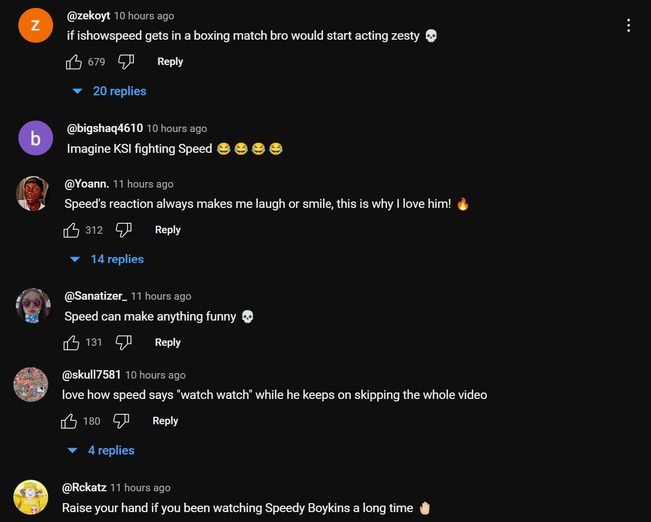Select @zekoyt's username
This screenshot has height=522, width=651.
coord(88,15)
